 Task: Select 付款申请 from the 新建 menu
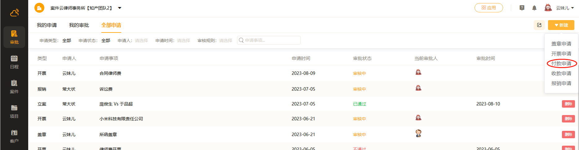pyautogui.click(x=561, y=63)
